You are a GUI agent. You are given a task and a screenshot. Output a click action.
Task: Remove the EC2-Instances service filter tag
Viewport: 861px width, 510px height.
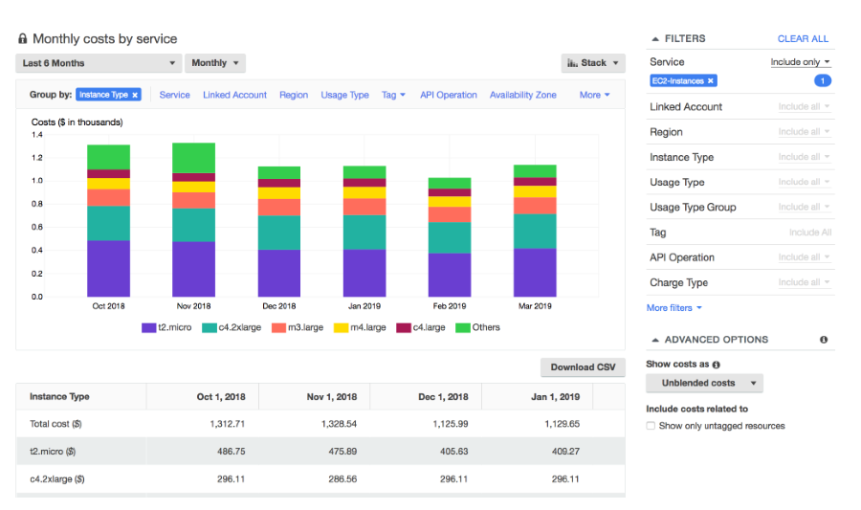coord(711,81)
